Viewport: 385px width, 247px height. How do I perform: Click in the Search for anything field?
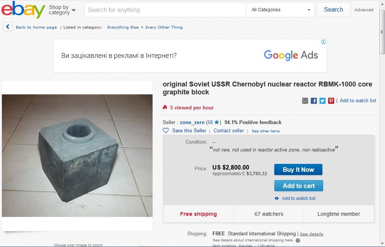coord(165,10)
